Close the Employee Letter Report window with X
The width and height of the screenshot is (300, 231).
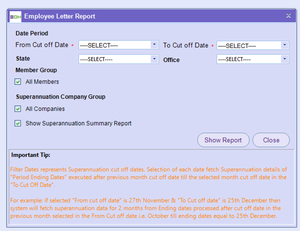pyautogui.click(x=288, y=16)
